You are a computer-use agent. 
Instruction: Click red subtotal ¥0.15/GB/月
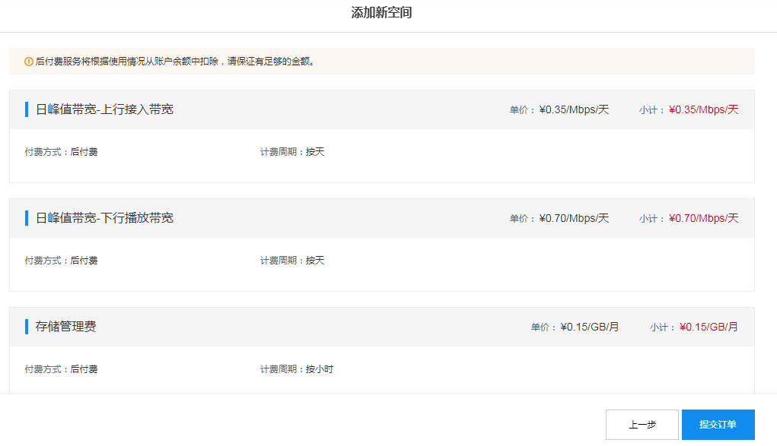[709, 327]
